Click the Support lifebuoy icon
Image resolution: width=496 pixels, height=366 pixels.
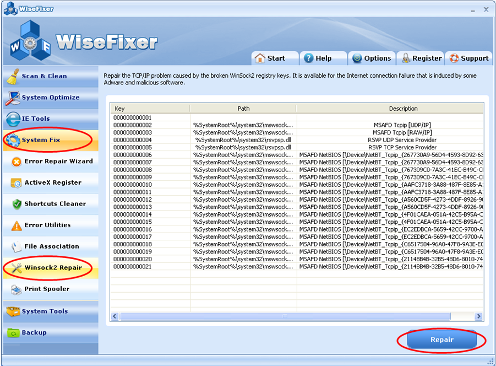pos(454,58)
